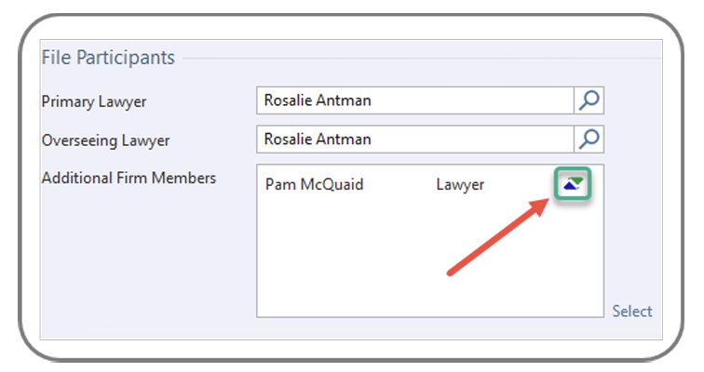Select Pam McQuaid in firm members list
The height and width of the screenshot is (372, 704).
click(x=314, y=184)
